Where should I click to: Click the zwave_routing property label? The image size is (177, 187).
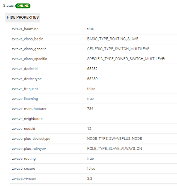tap(24, 159)
